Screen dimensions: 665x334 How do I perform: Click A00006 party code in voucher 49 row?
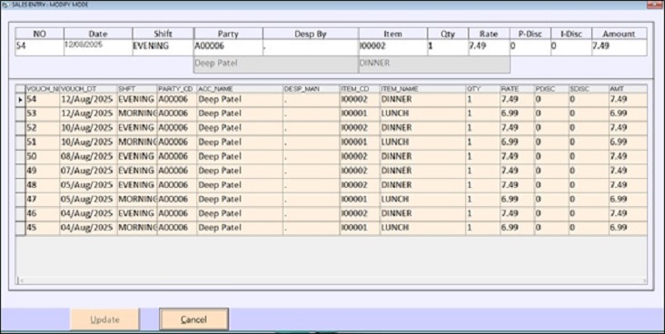[177, 171]
